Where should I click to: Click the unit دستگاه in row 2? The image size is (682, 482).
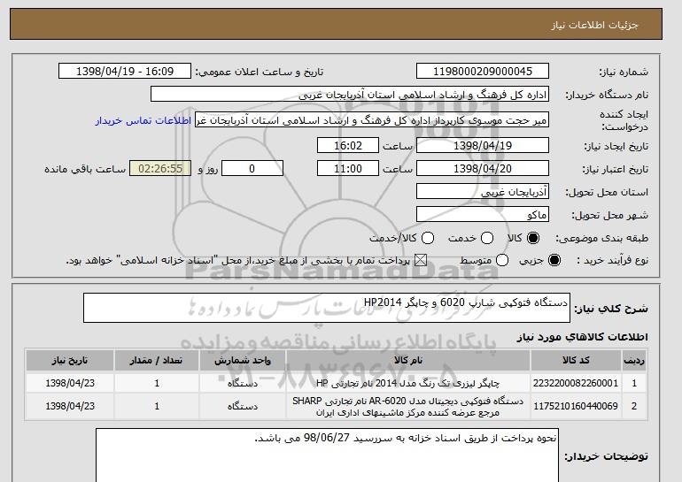[x=243, y=407]
